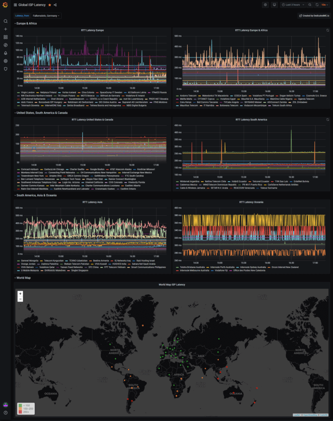
Task: Unstar the Global ISP Latency dashboard
Action: click(49, 5)
